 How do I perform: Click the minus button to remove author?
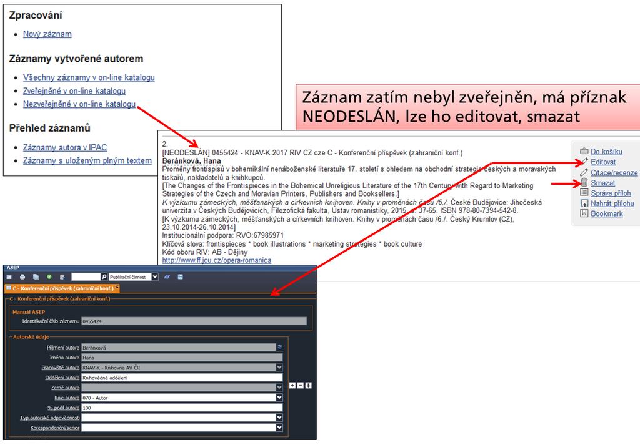tap(301, 386)
